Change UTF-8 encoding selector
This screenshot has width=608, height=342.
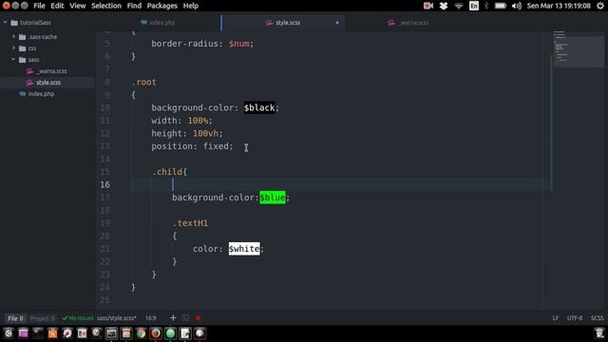pos(575,318)
